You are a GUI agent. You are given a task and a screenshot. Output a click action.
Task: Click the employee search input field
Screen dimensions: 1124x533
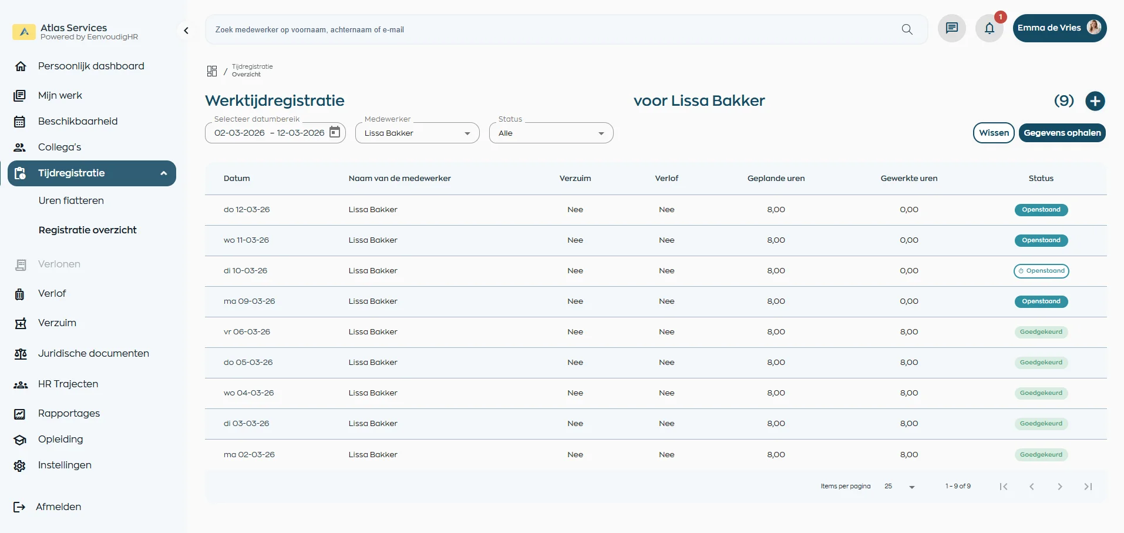[552, 29]
